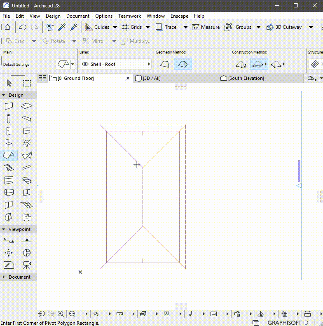Select the Arrow selection tool
This screenshot has width=323, height=326.
(x=9, y=83)
